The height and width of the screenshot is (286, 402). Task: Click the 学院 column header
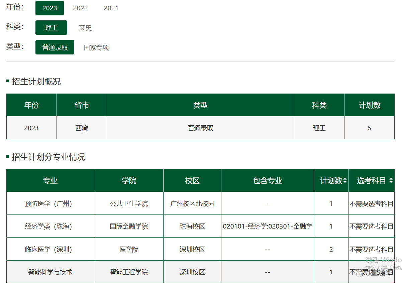[129, 181]
